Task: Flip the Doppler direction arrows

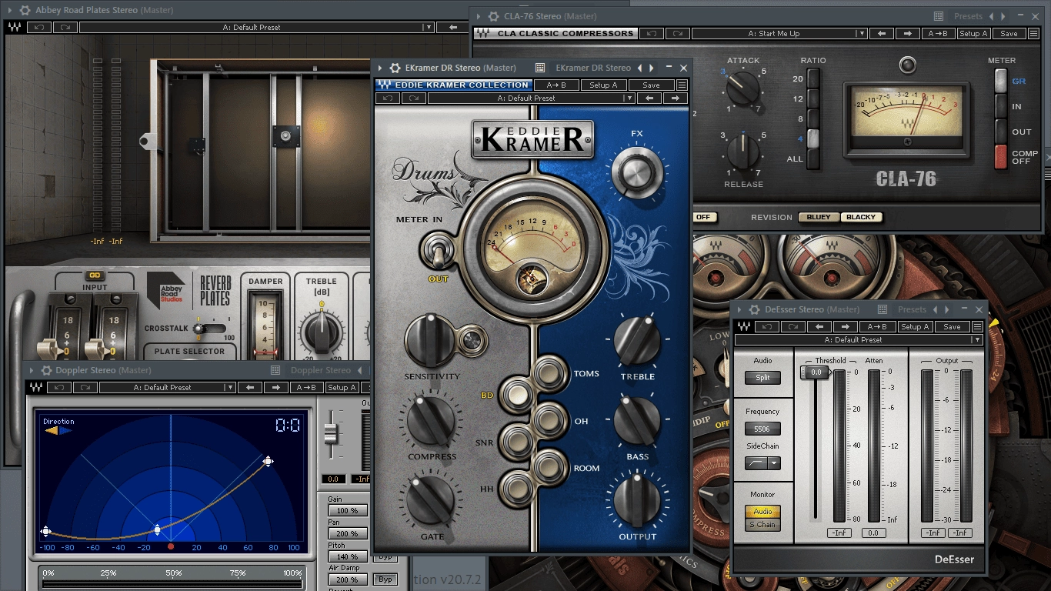Action: (58, 431)
